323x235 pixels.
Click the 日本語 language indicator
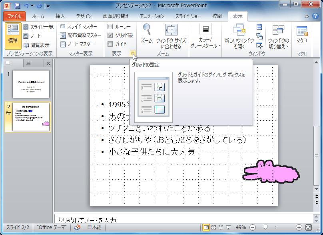pyautogui.click(x=94, y=227)
